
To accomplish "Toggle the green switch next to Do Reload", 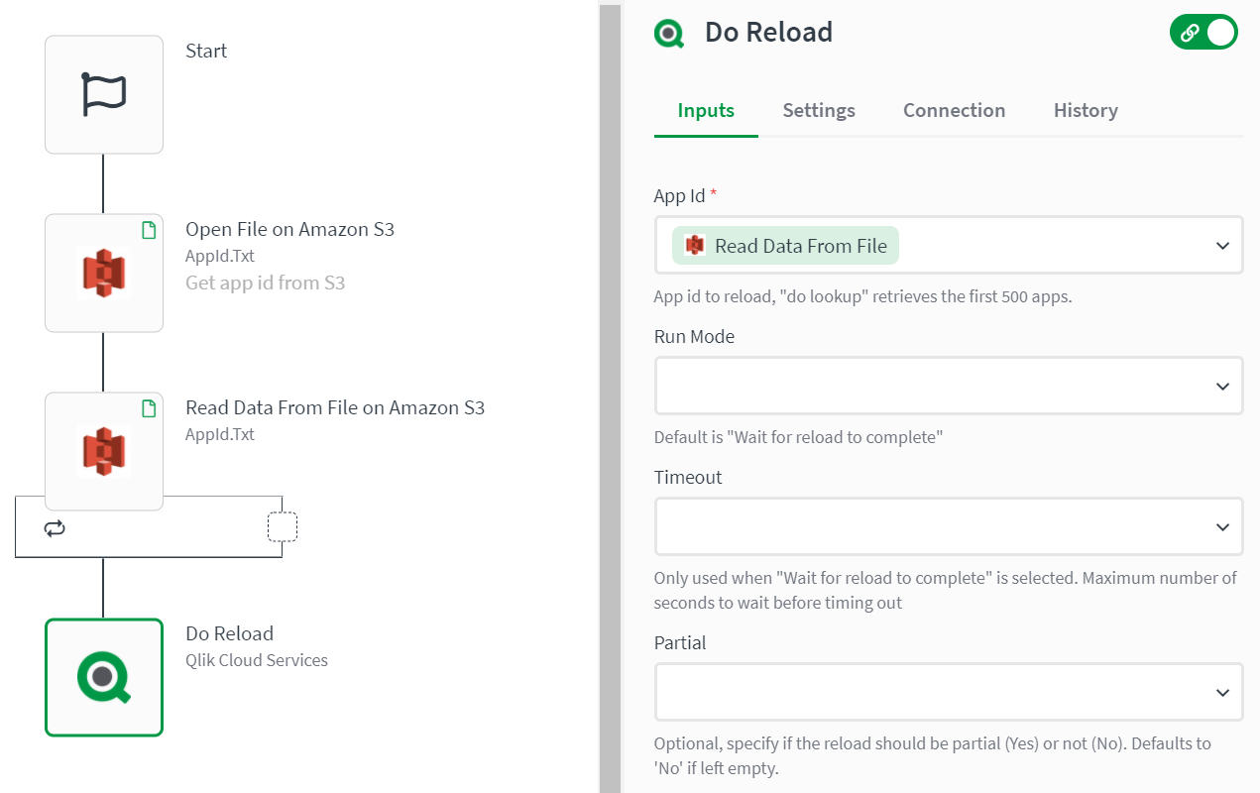I will [x=1203, y=32].
